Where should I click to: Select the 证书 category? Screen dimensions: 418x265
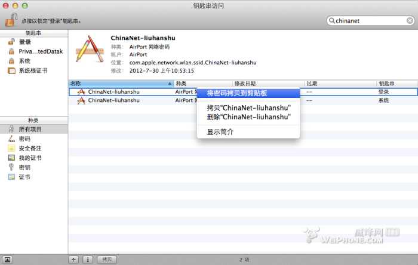click(25, 177)
